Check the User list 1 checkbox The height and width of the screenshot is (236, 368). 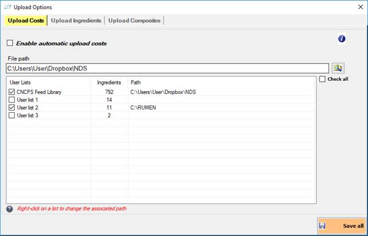12,100
